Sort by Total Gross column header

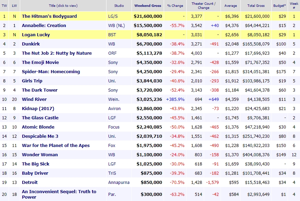pos(256,5)
